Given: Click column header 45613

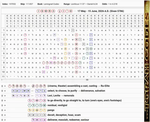Looking at the screenshot, I should point(11,21).
